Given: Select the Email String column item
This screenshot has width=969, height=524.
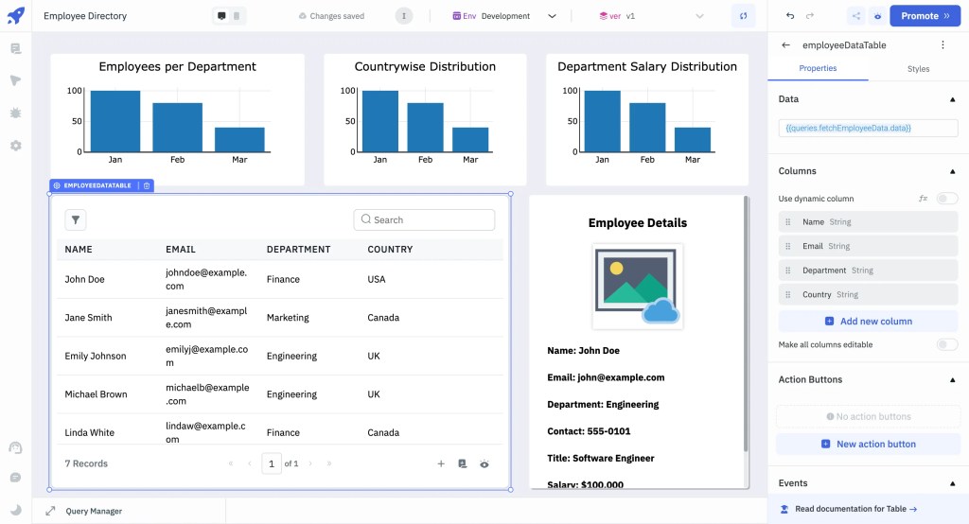Looking at the screenshot, I should [x=869, y=246].
